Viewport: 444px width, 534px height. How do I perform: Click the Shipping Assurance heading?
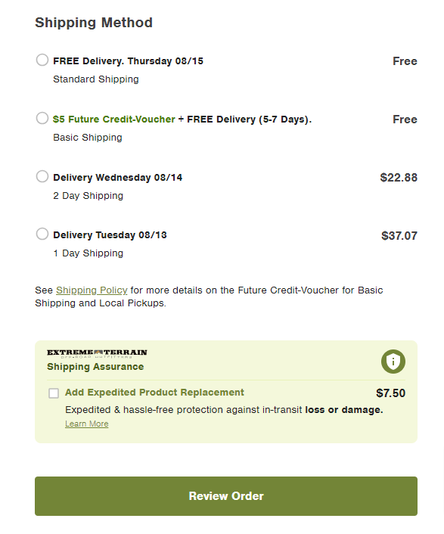[95, 366]
